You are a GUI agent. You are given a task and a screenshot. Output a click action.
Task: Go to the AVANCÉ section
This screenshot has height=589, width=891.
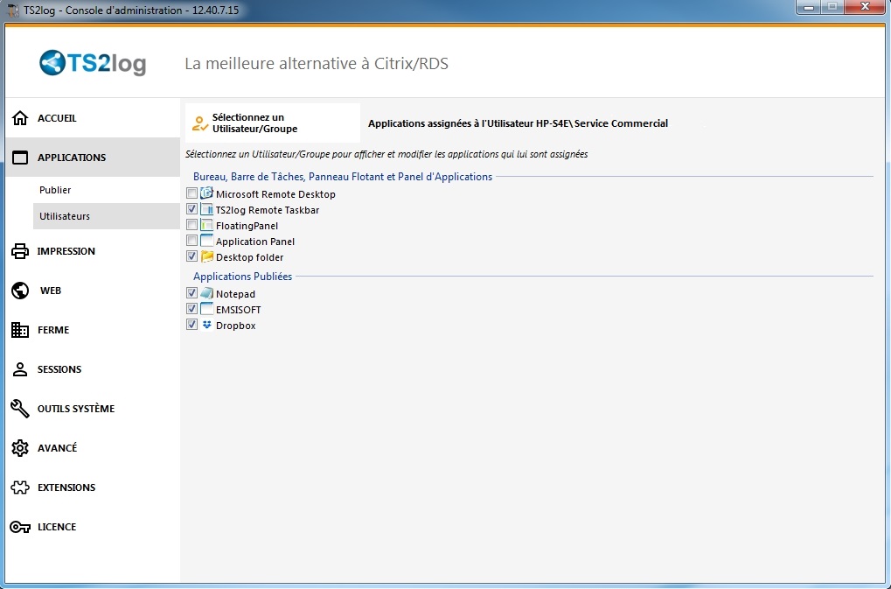point(93,448)
